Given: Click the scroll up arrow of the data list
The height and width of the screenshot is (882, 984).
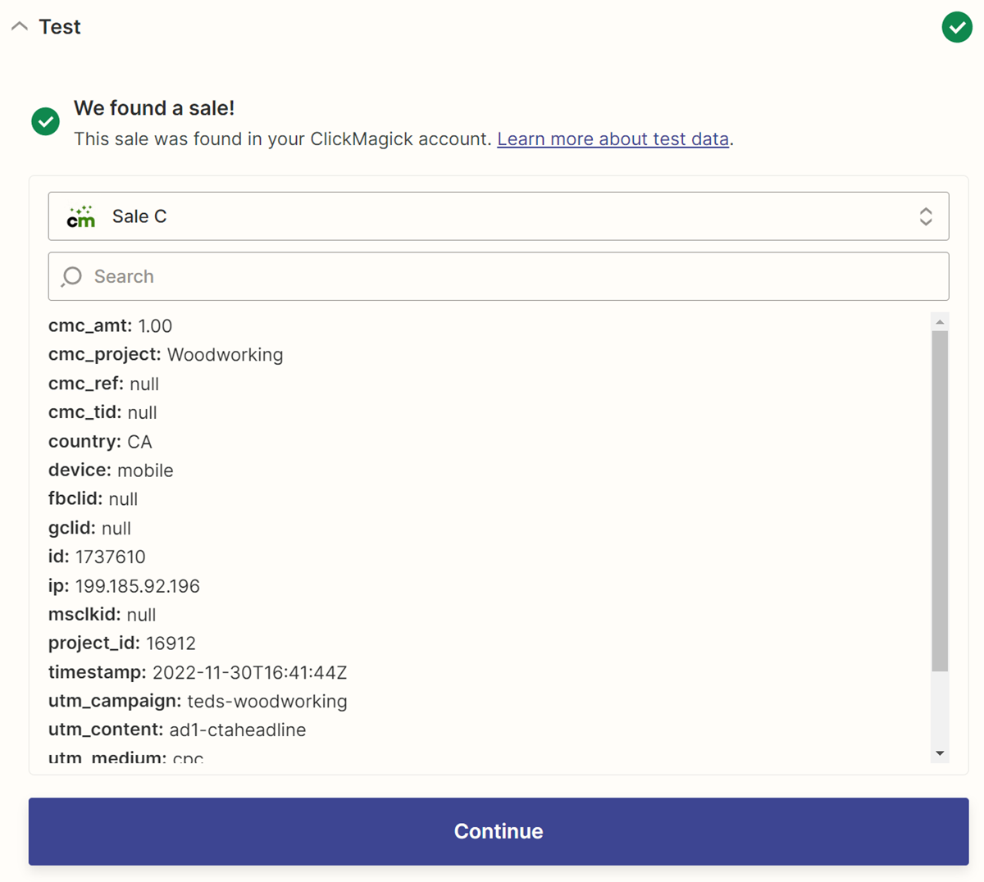Looking at the screenshot, I should [940, 322].
